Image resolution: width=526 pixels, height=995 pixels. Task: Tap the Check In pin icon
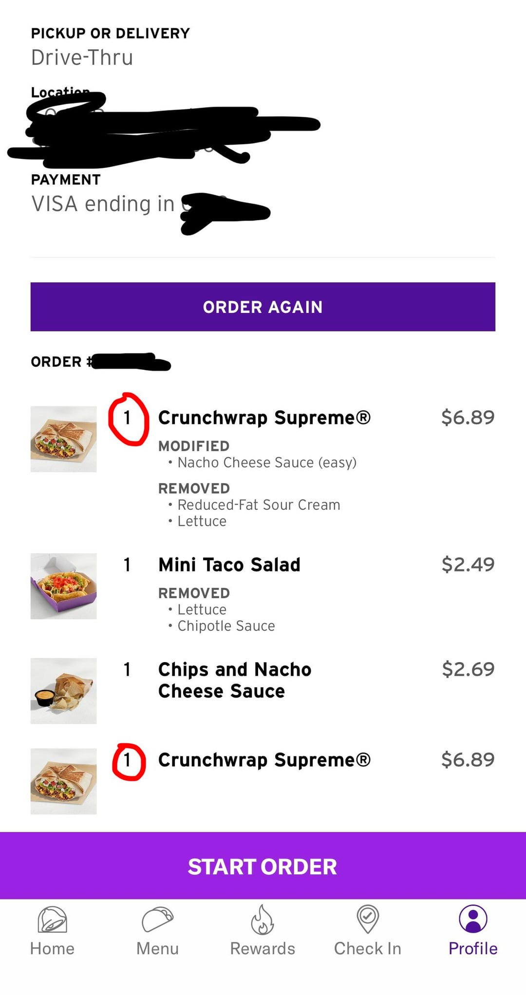click(x=368, y=919)
